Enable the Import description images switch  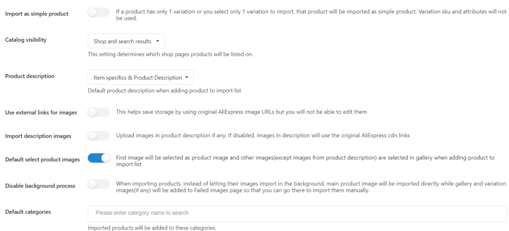pos(98,135)
